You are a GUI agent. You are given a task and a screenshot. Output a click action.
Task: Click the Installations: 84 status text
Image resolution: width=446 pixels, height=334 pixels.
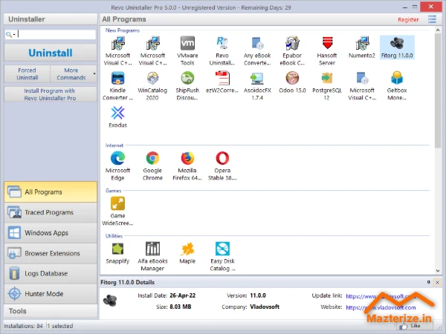coord(23,326)
